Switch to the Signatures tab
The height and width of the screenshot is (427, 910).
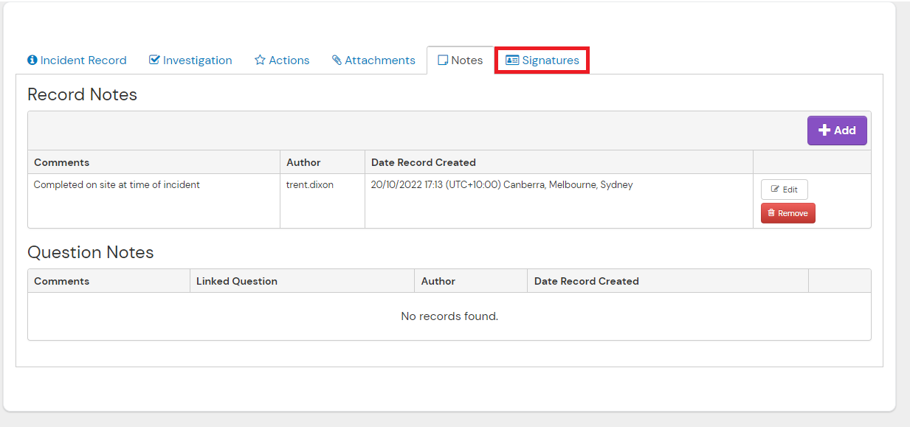click(x=542, y=60)
